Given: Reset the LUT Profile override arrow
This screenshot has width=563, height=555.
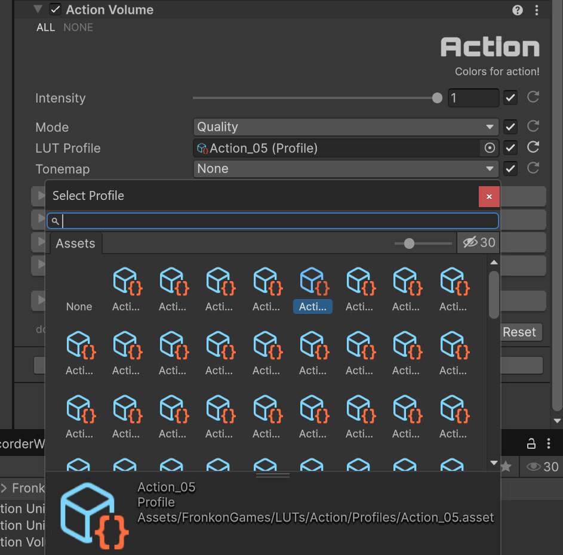Looking at the screenshot, I should pyautogui.click(x=533, y=147).
